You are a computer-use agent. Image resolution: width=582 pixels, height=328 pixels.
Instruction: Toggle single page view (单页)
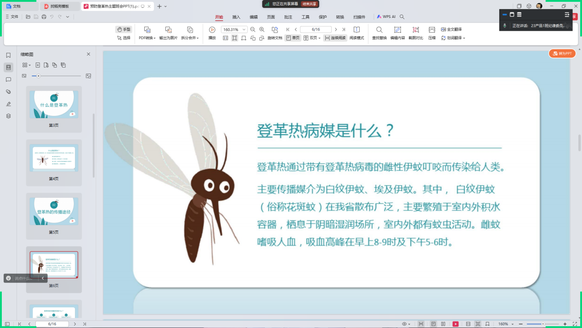click(x=293, y=38)
